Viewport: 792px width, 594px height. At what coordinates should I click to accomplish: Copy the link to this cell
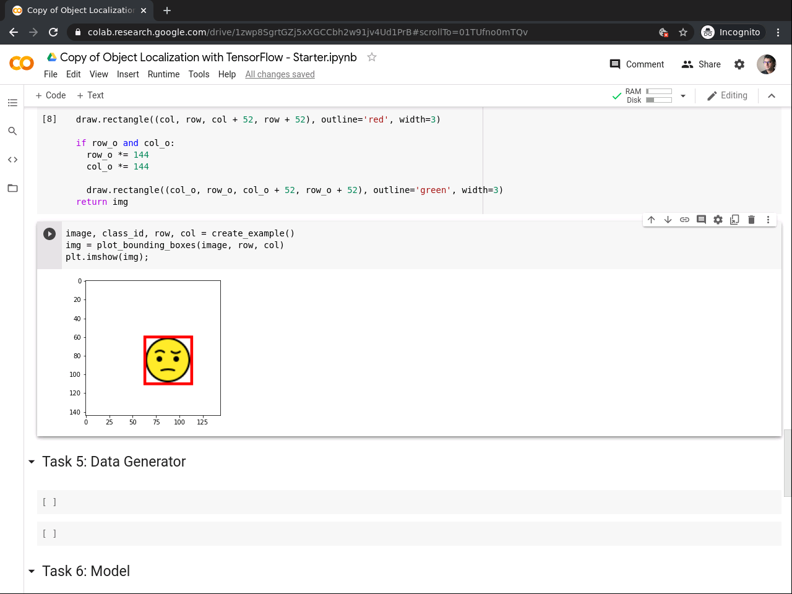684,220
